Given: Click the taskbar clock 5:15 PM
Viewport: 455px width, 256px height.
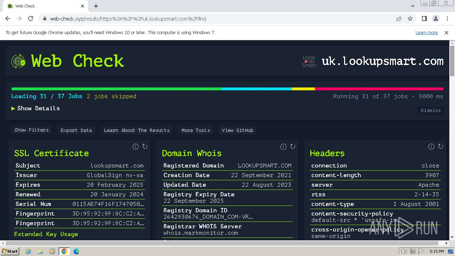Looking at the screenshot, I should 437,251.
